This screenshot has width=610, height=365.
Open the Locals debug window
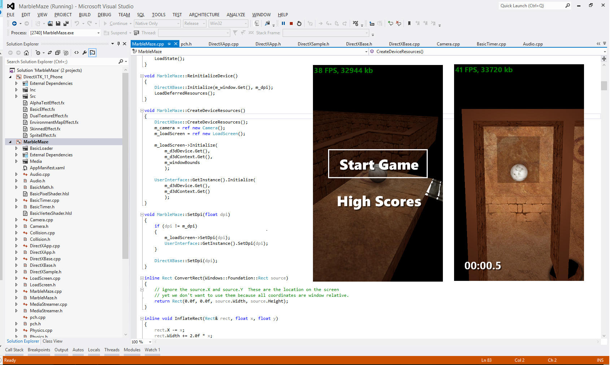pos(94,349)
